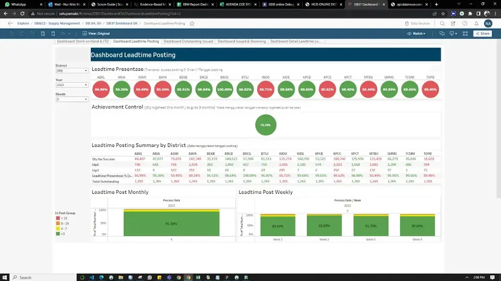Switch to Dashboard Stock on Hand & ITO tab
The height and width of the screenshot is (281, 501).
(x=83, y=41)
